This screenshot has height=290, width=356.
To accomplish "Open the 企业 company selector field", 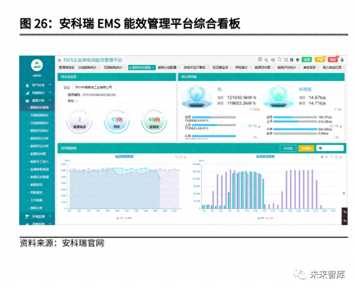I will 95,87.
